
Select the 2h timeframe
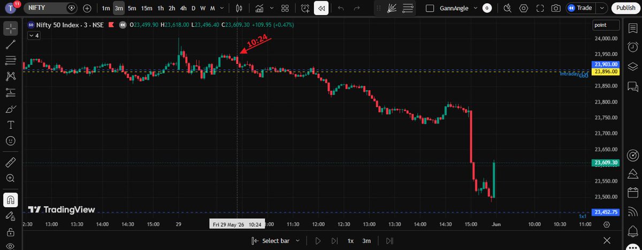click(x=172, y=8)
